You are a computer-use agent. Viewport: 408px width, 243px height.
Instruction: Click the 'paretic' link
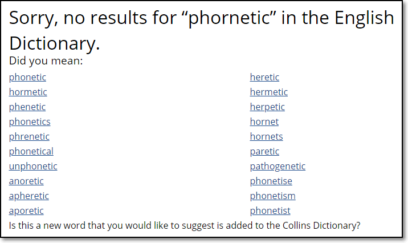click(x=264, y=151)
